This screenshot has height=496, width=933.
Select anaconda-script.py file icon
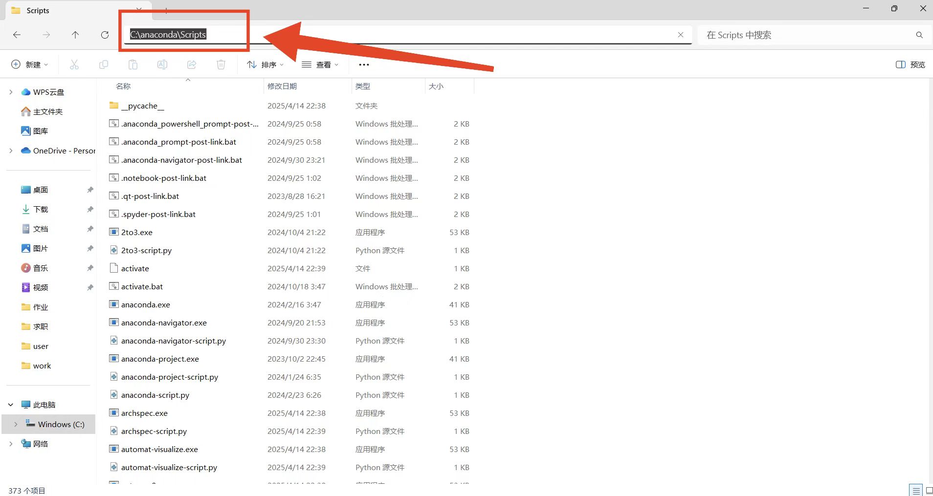[114, 395]
